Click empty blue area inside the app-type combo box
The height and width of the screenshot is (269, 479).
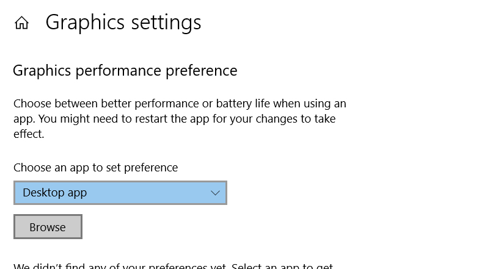tap(147, 193)
